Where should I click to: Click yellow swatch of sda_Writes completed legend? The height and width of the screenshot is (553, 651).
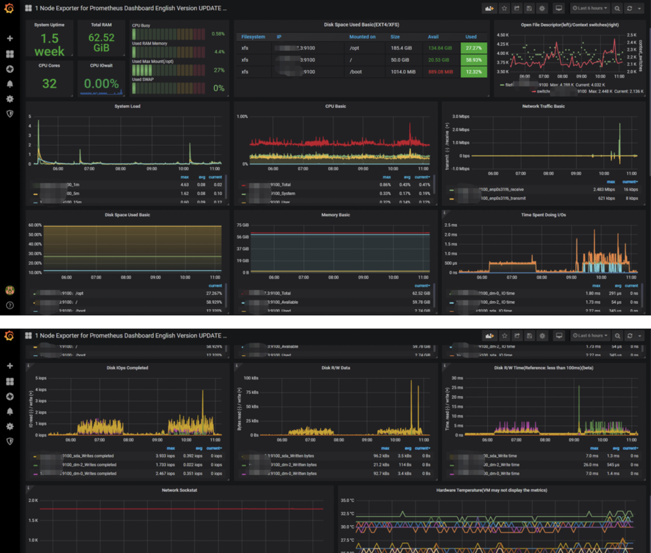(35, 456)
